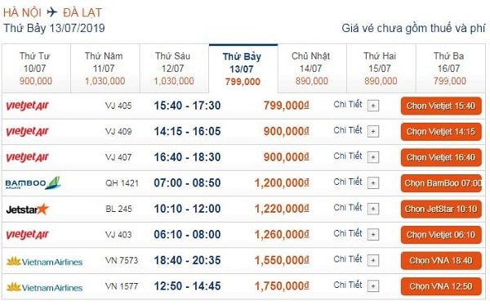Choose Vietjet 15:40 flight button
490x306 pixels.
[441, 106]
